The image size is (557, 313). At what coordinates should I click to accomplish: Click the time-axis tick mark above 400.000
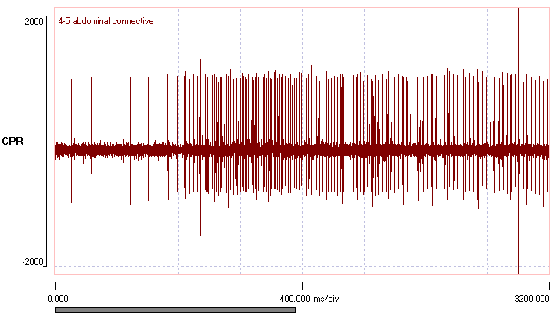click(302, 286)
